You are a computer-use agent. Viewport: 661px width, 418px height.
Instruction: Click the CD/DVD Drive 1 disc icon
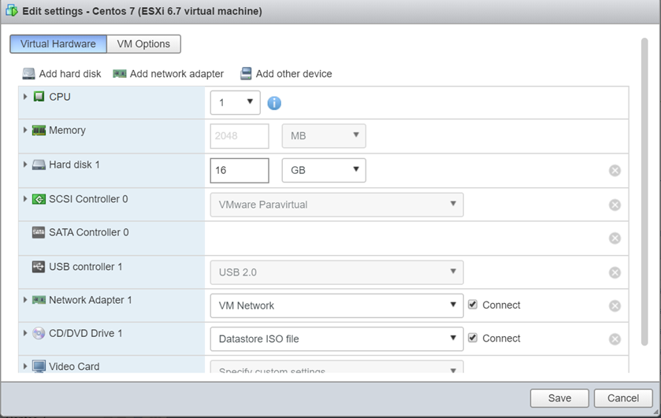point(39,333)
